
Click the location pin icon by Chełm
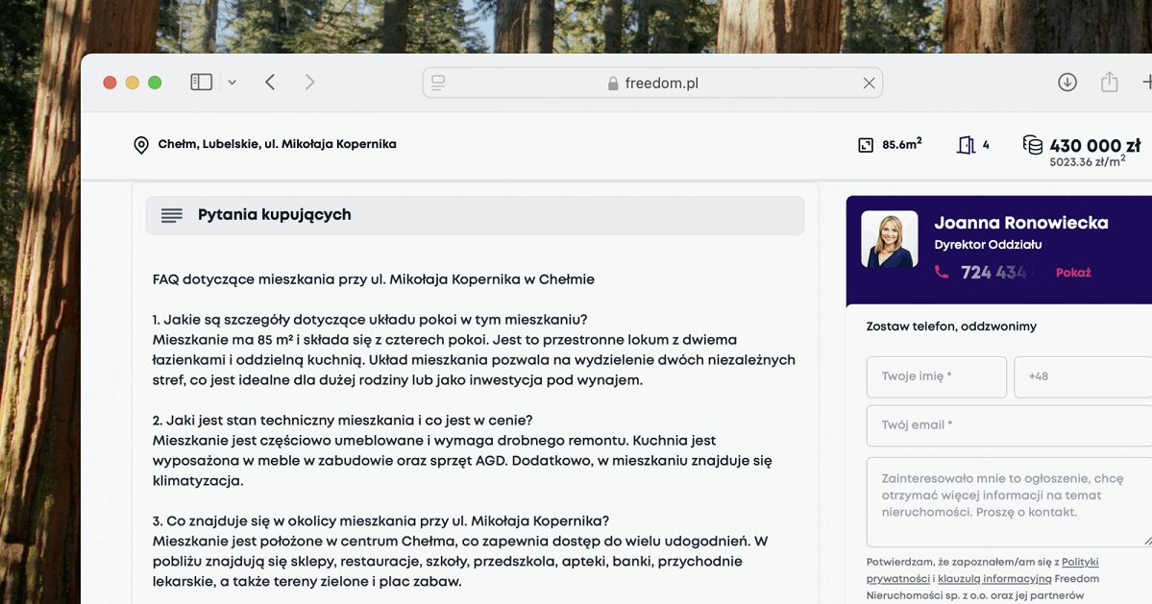[x=141, y=145]
